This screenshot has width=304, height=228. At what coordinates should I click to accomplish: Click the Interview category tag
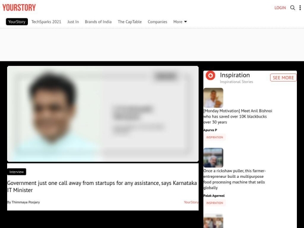coord(17,172)
